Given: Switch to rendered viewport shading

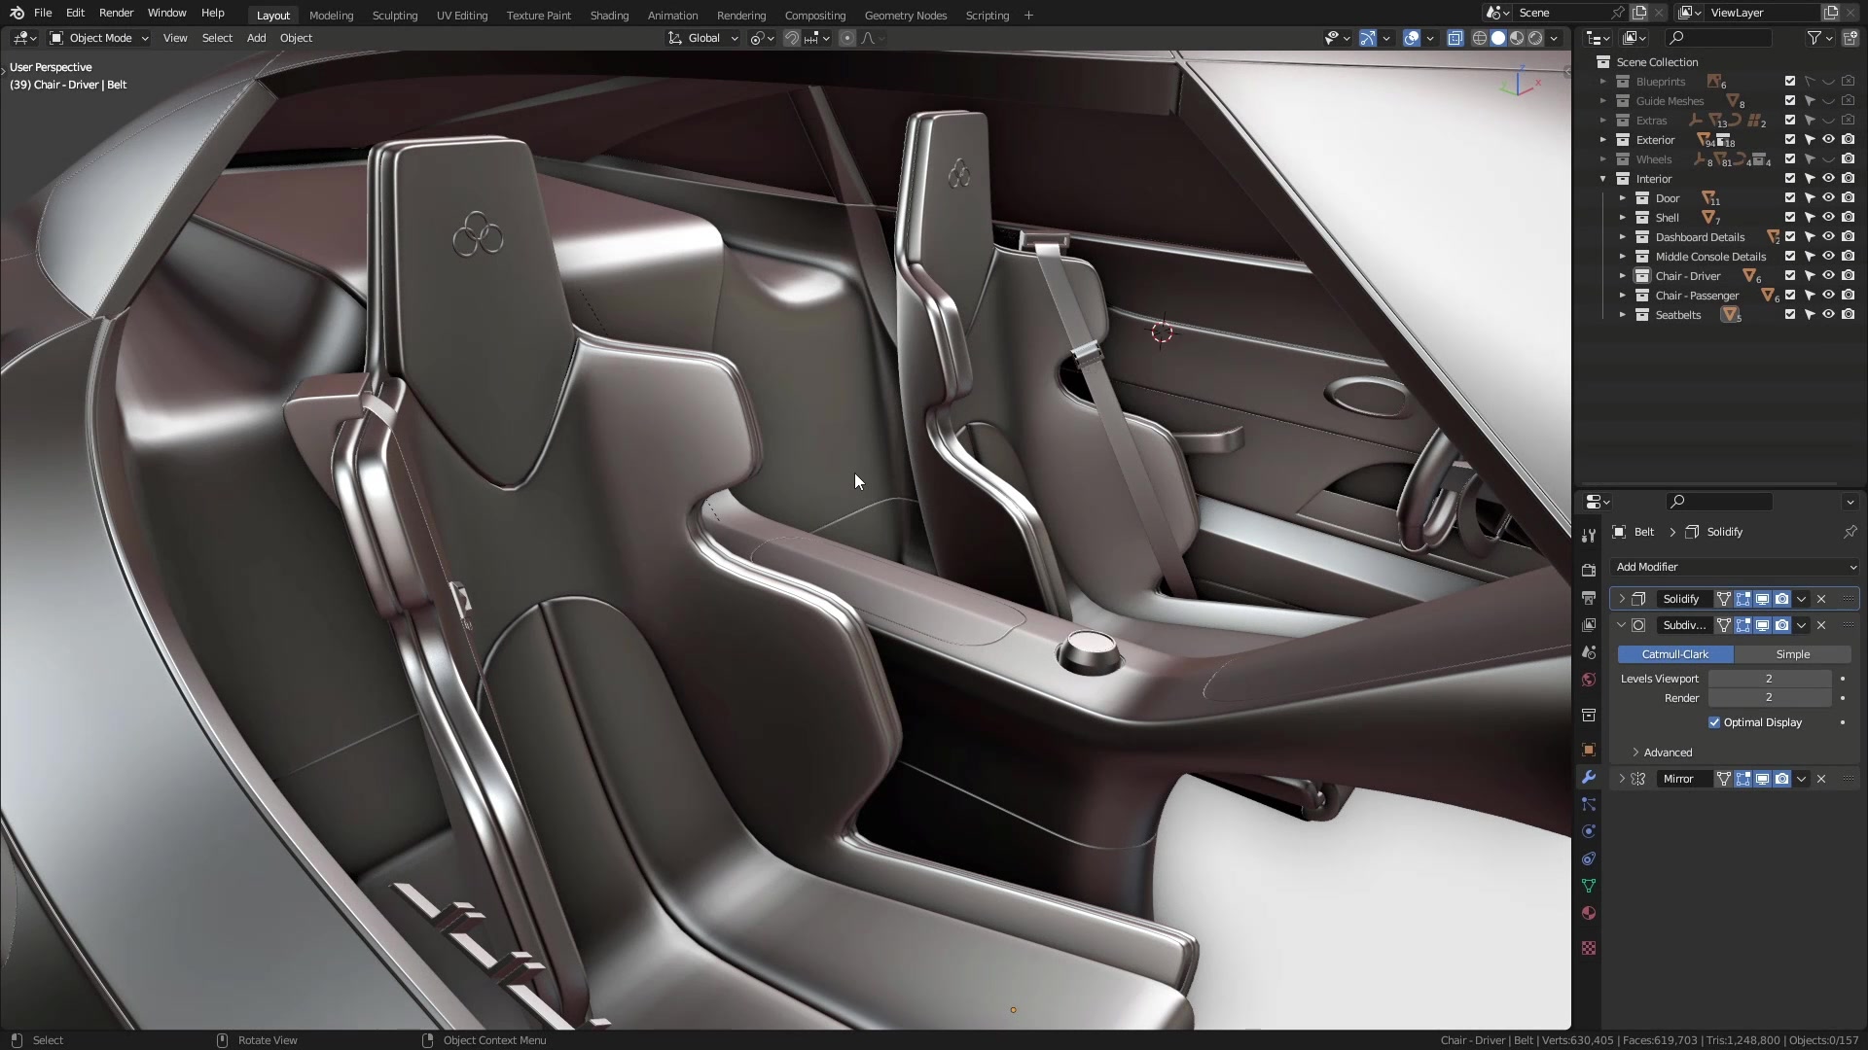Looking at the screenshot, I should pyautogui.click(x=1535, y=38).
